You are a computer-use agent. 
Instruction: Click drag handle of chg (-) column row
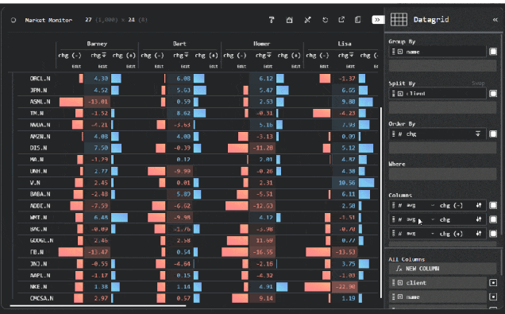pos(393,205)
